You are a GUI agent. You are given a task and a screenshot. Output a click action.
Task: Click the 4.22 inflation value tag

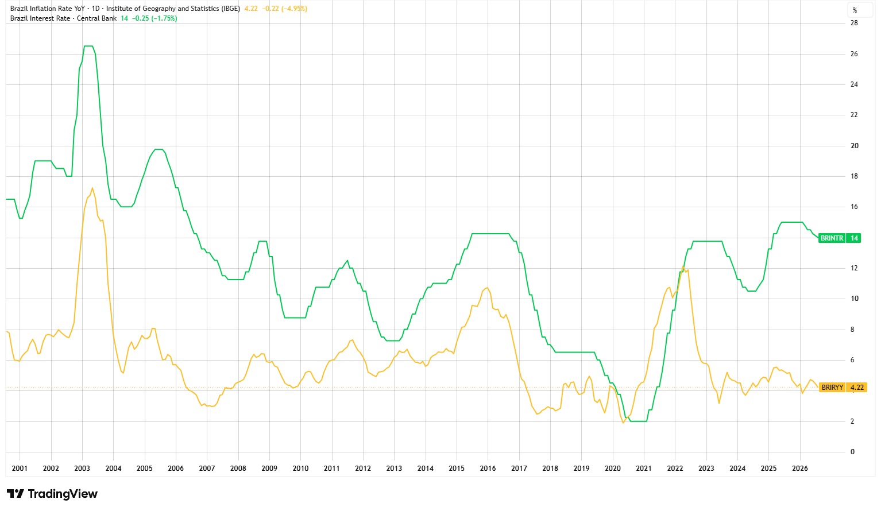point(856,388)
